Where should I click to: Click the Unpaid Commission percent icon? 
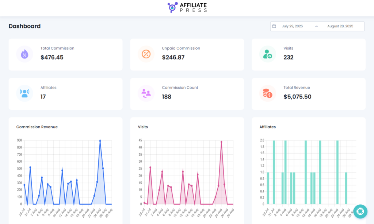point(146,54)
